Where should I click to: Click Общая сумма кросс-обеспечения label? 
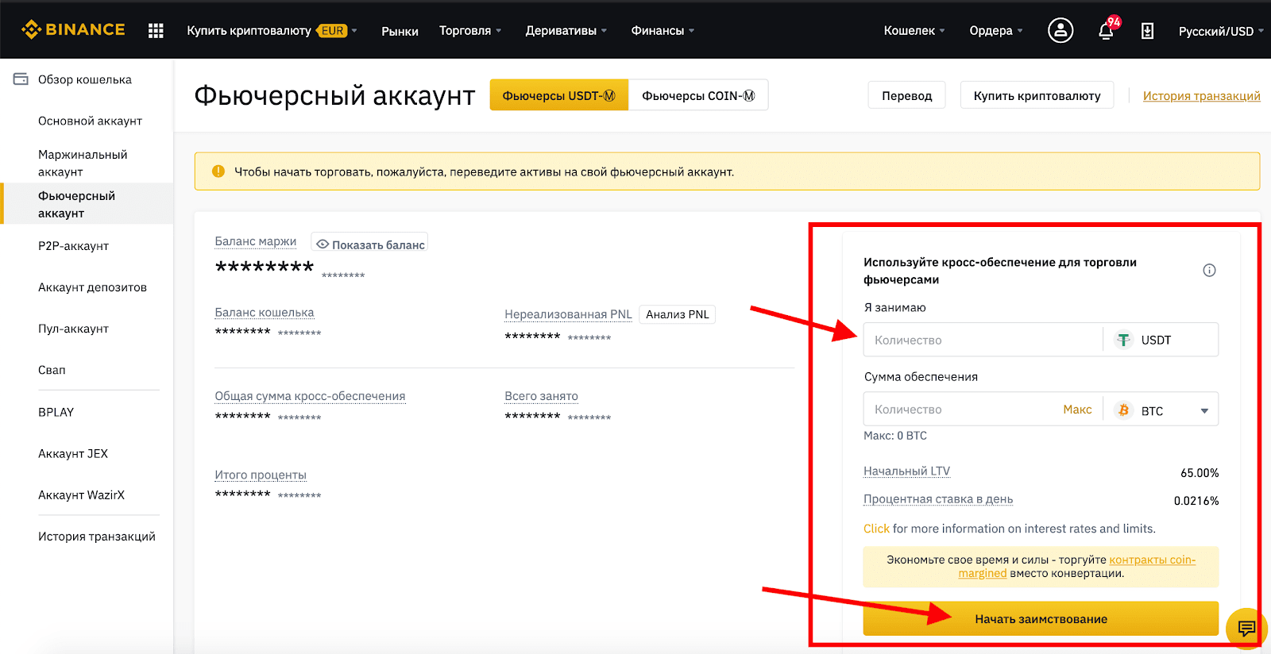[310, 396]
